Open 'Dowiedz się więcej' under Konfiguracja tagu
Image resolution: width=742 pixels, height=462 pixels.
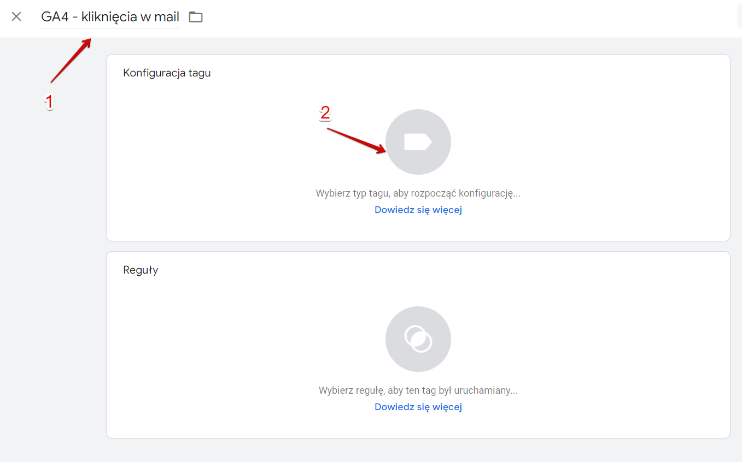click(x=418, y=210)
